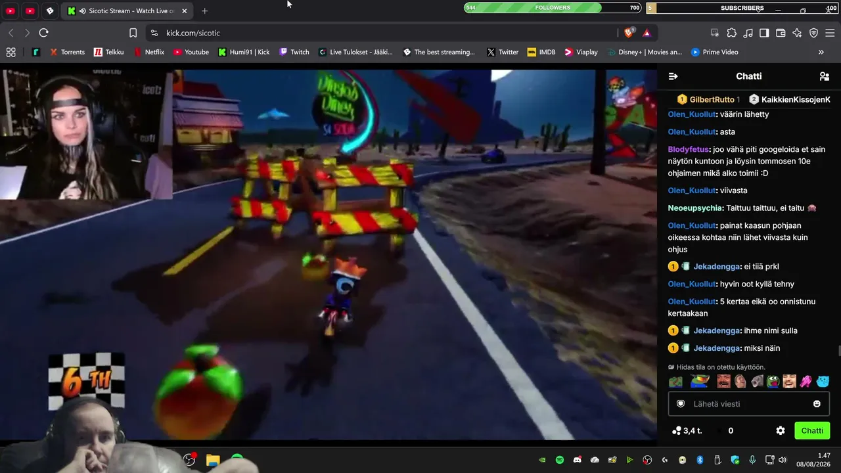Open a new browser tab
The width and height of the screenshot is (841, 473).
205,11
